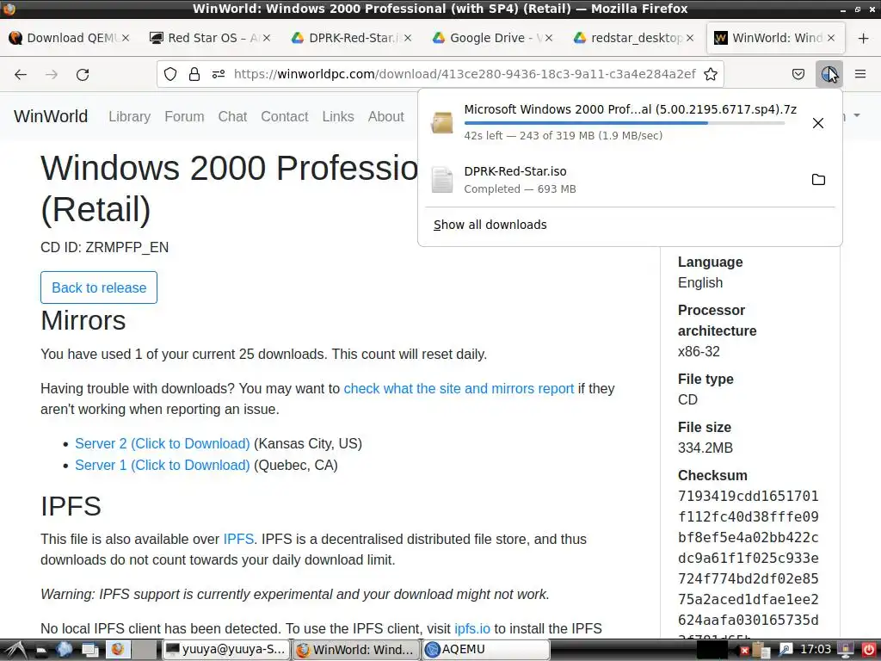Screen dimensions: 881x661
Task: Select the file size 334.2MB value
Action: 705,448
